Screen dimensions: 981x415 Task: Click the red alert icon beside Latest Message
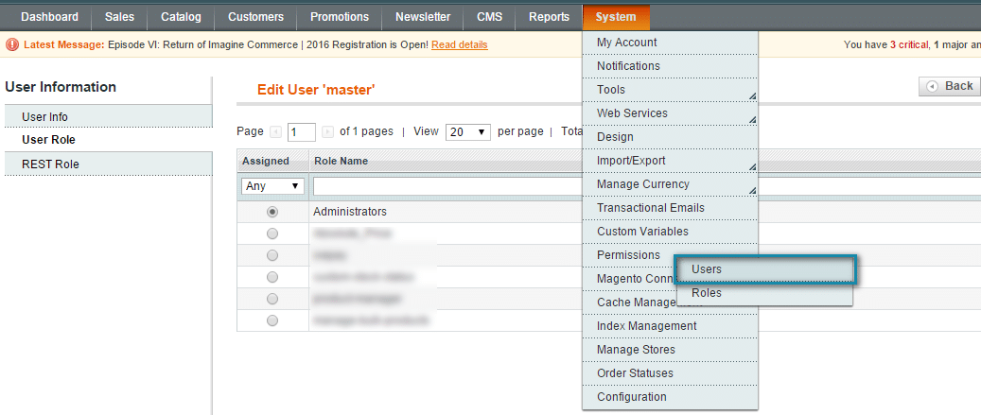point(11,44)
